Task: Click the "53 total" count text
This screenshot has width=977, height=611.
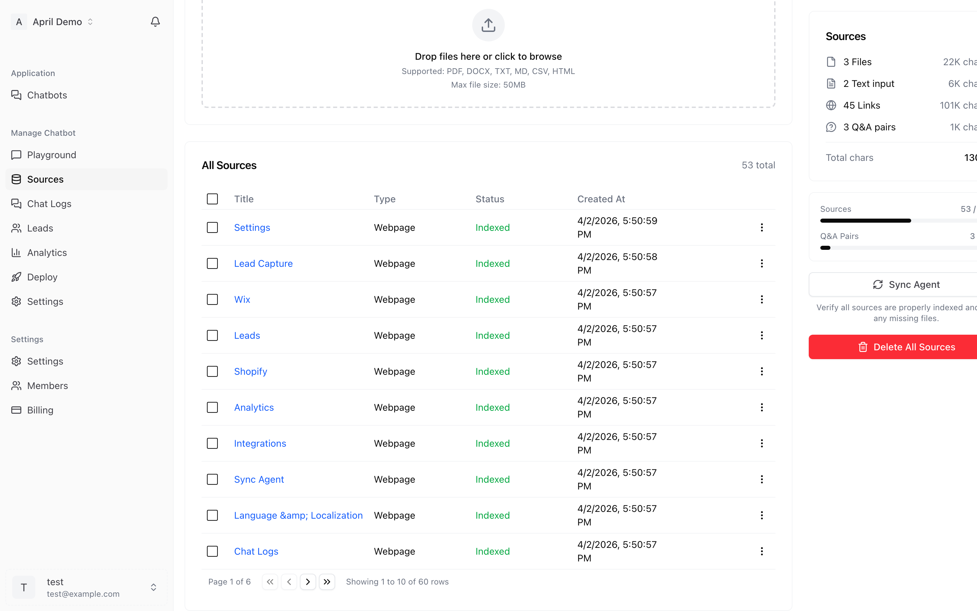Action: tap(758, 165)
